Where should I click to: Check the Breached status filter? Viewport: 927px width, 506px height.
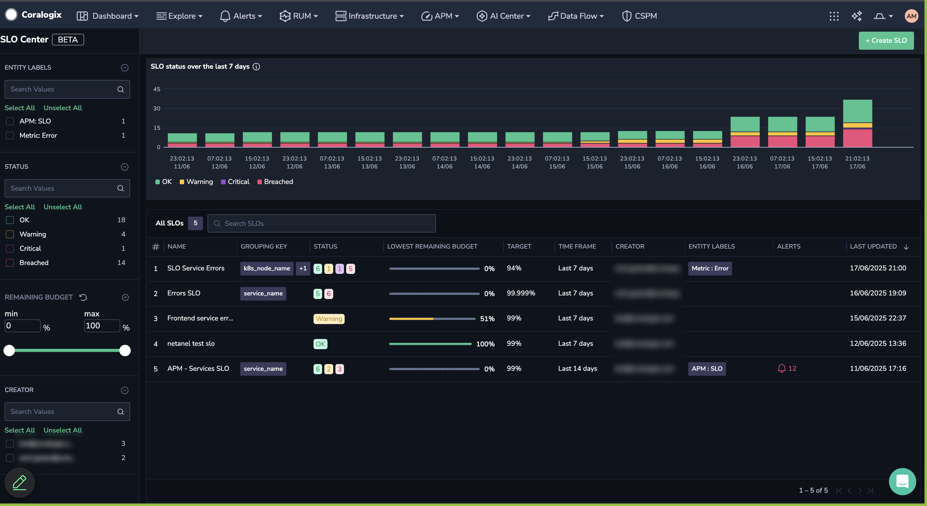[x=10, y=263]
